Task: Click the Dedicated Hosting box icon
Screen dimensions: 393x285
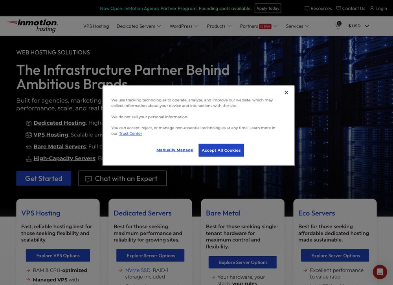Action: 29,123
